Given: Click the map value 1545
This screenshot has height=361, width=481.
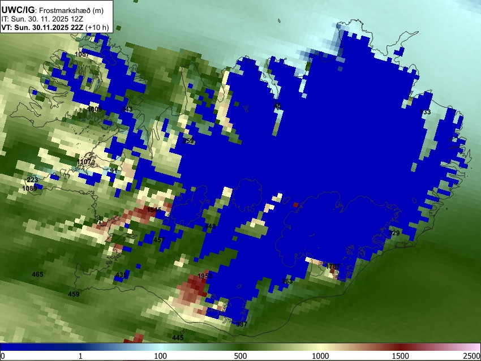Looking at the screenshot, I should coord(154,210).
